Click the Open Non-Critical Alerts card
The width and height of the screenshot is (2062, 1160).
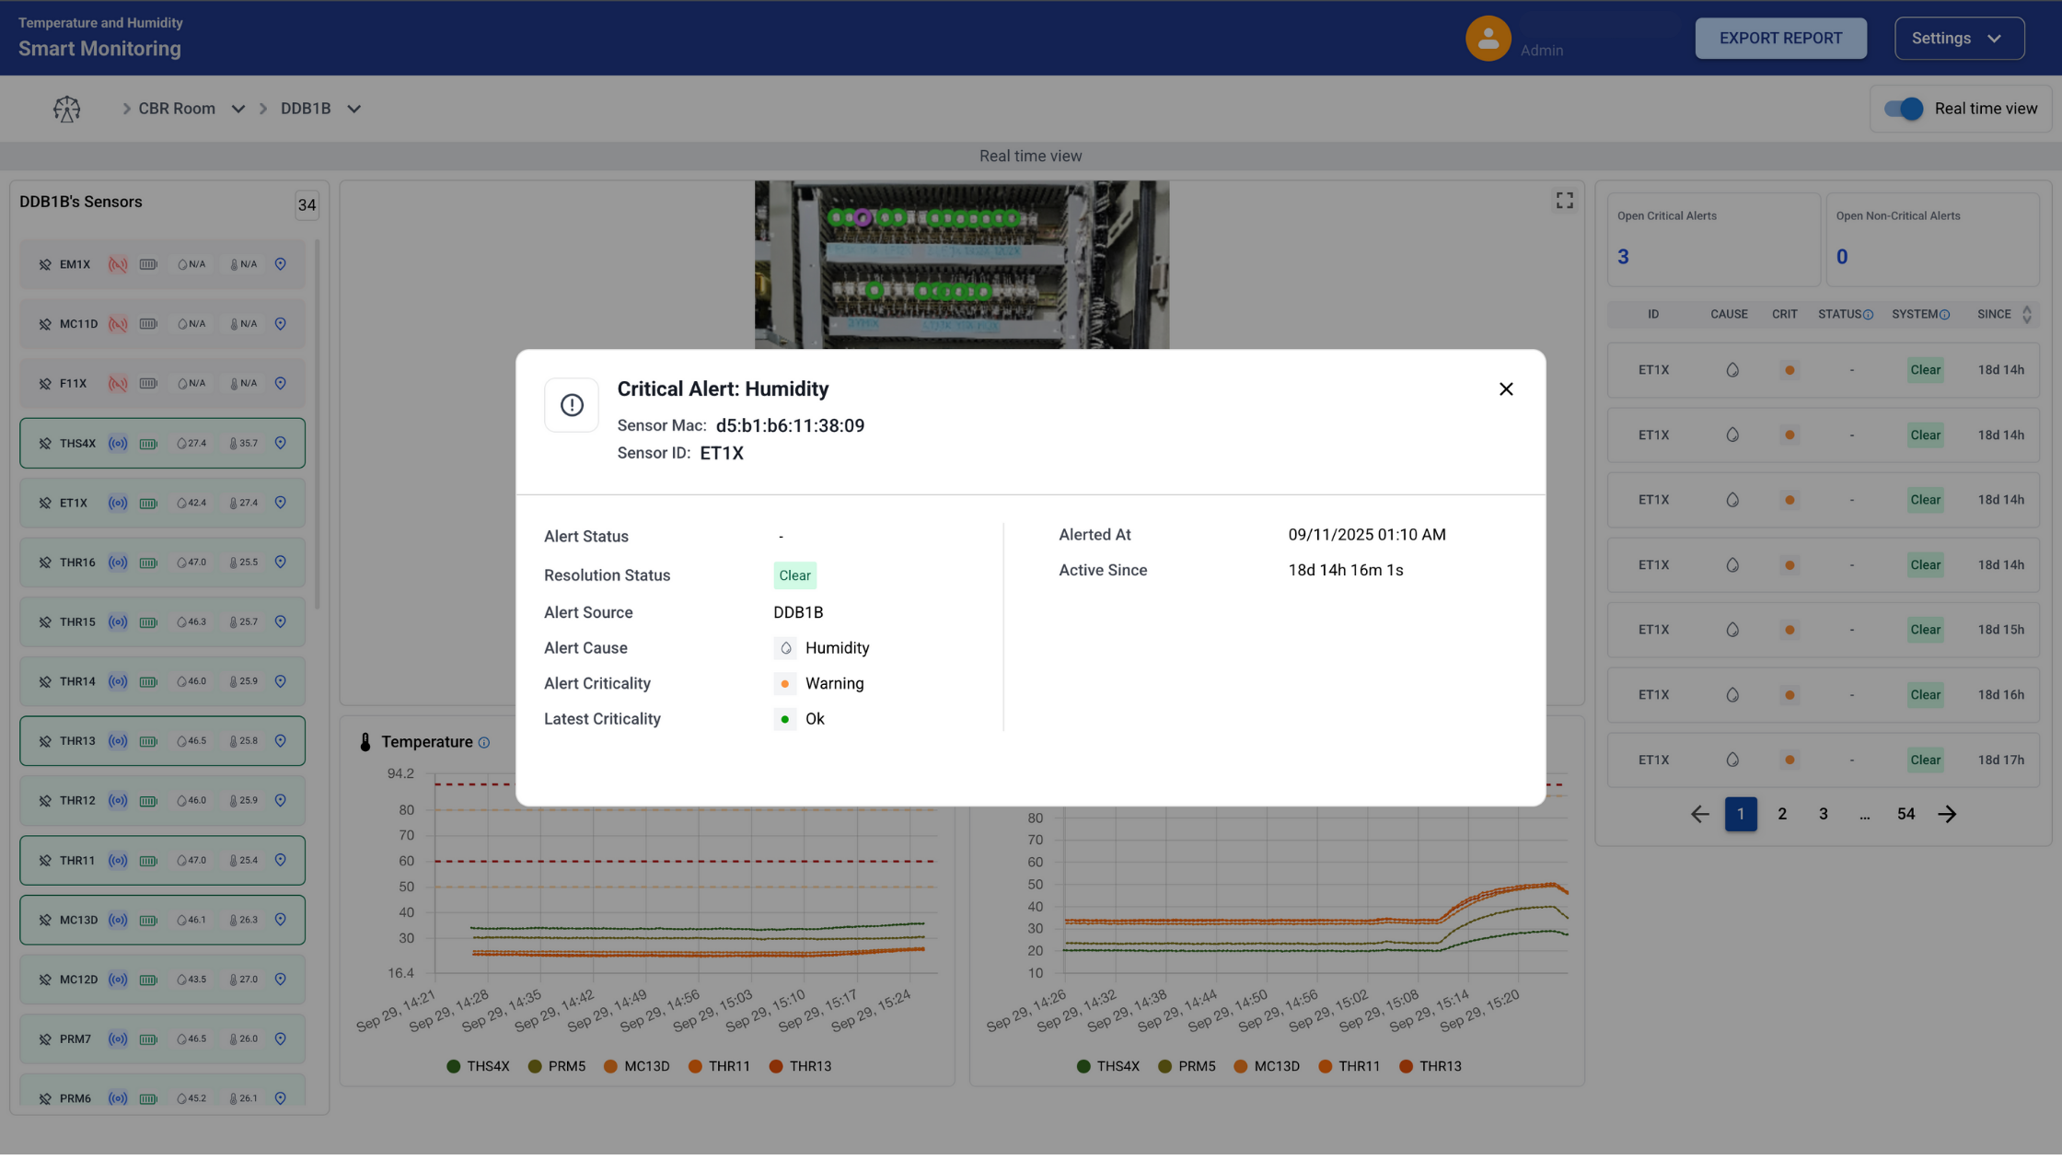tap(1931, 239)
